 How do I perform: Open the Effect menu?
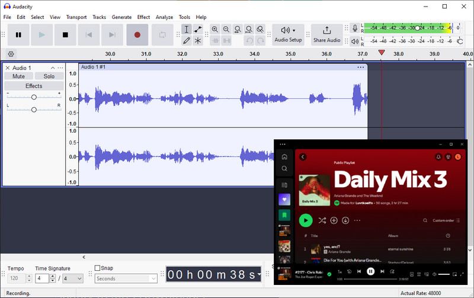click(x=143, y=17)
